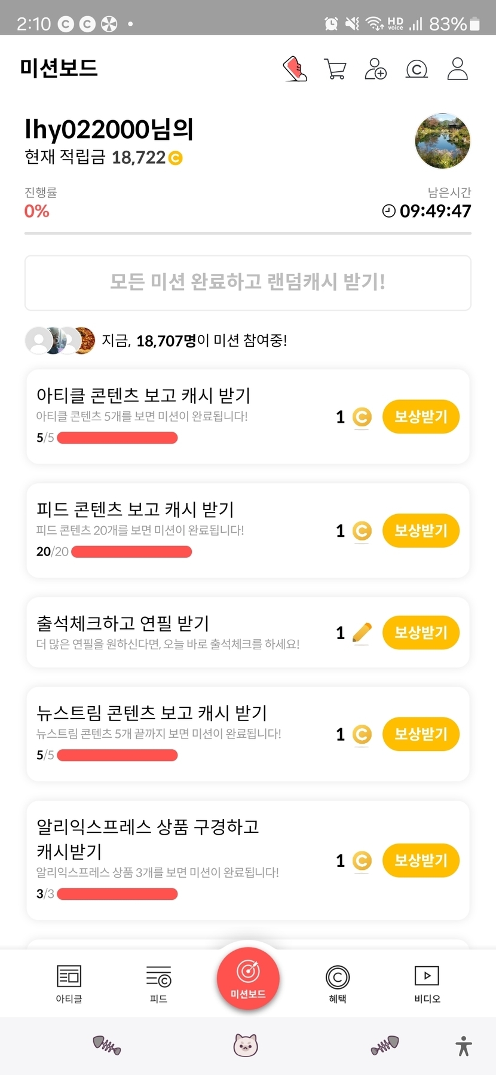Tap the landscape profile picture thumbnail
This screenshot has height=1075, width=496.
pos(442,141)
